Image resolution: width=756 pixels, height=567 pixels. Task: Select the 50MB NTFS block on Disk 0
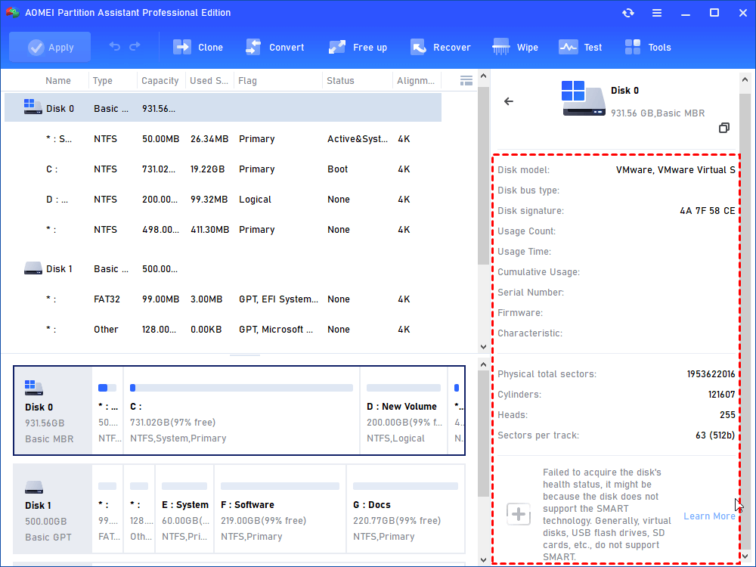[107, 411]
